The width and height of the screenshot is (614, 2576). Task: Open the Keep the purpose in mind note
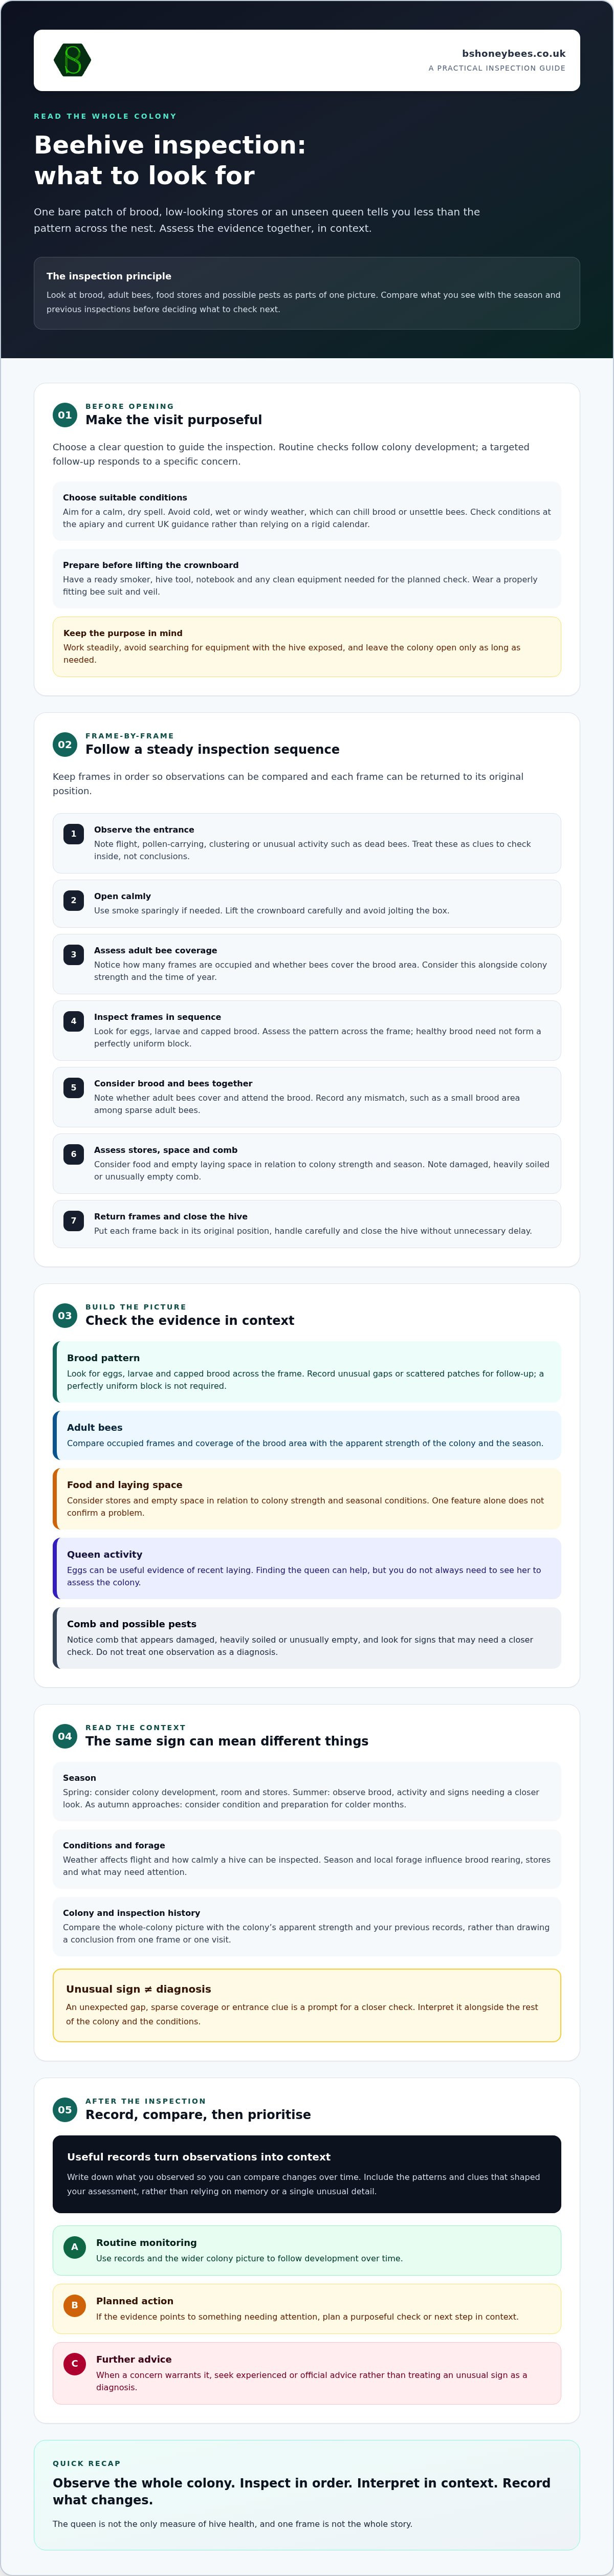pos(307,646)
